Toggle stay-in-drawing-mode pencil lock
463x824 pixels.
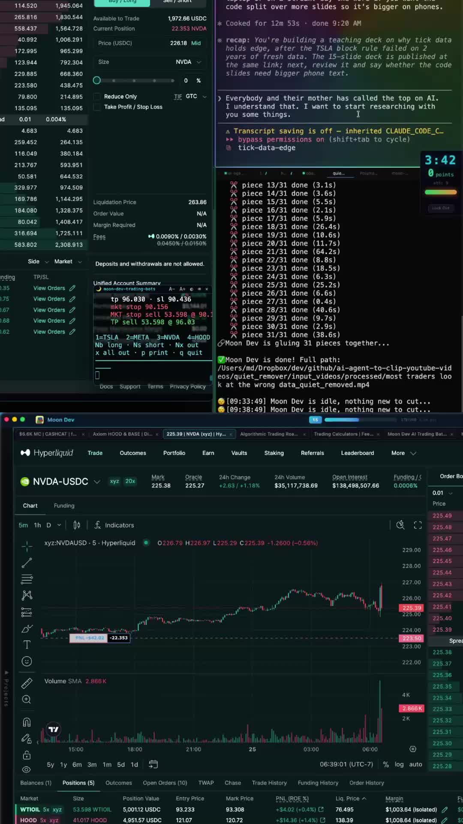pos(27,738)
